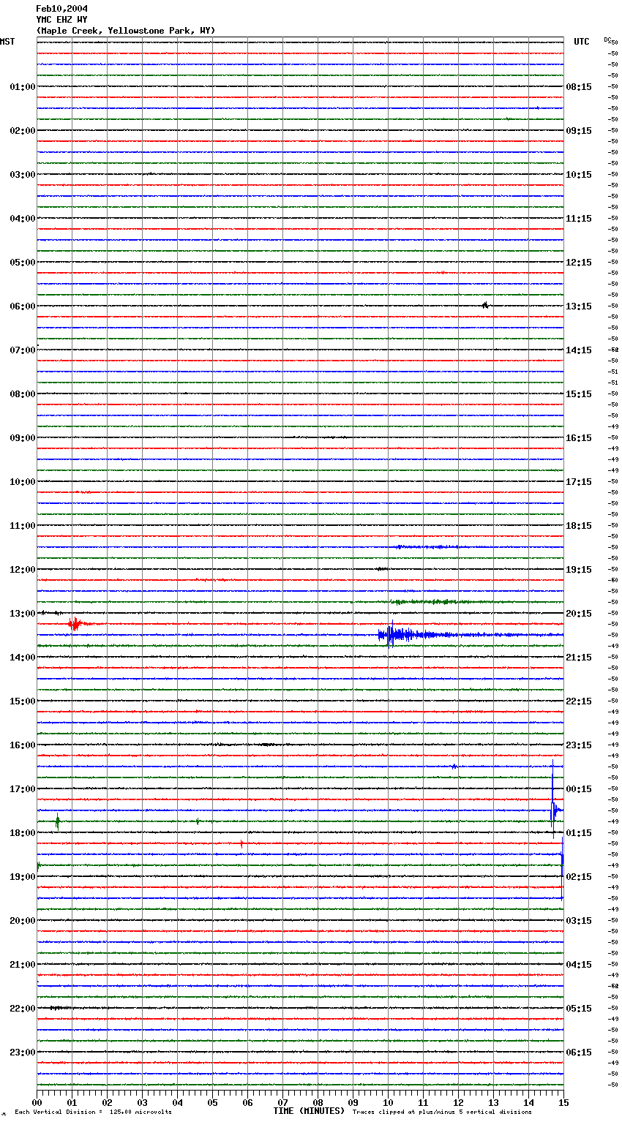Click the 04:15 UTC time label
Viewport: 622px width, 1122px height.
coord(579,965)
